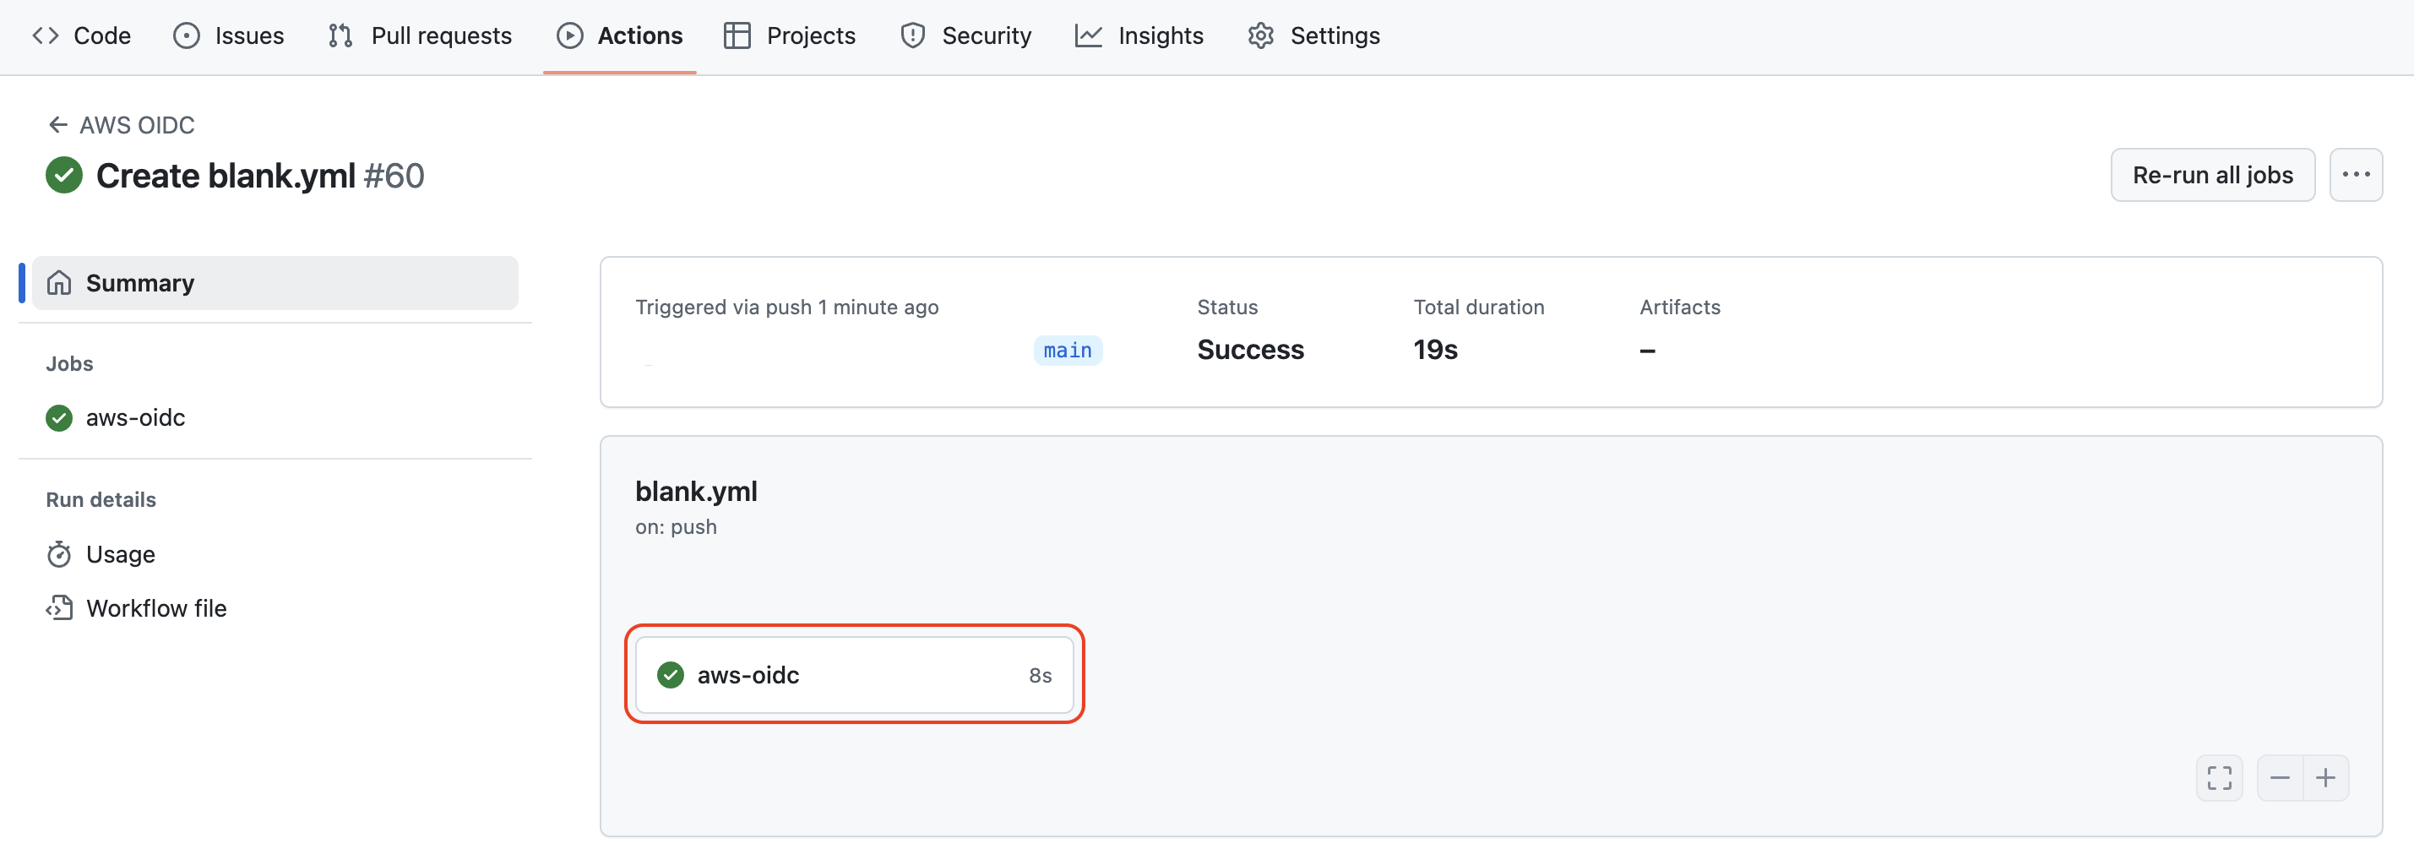Click the green success checkmark on aws-oidc job
Image resolution: width=2414 pixels, height=860 pixels.
pyautogui.click(x=671, y=674)
